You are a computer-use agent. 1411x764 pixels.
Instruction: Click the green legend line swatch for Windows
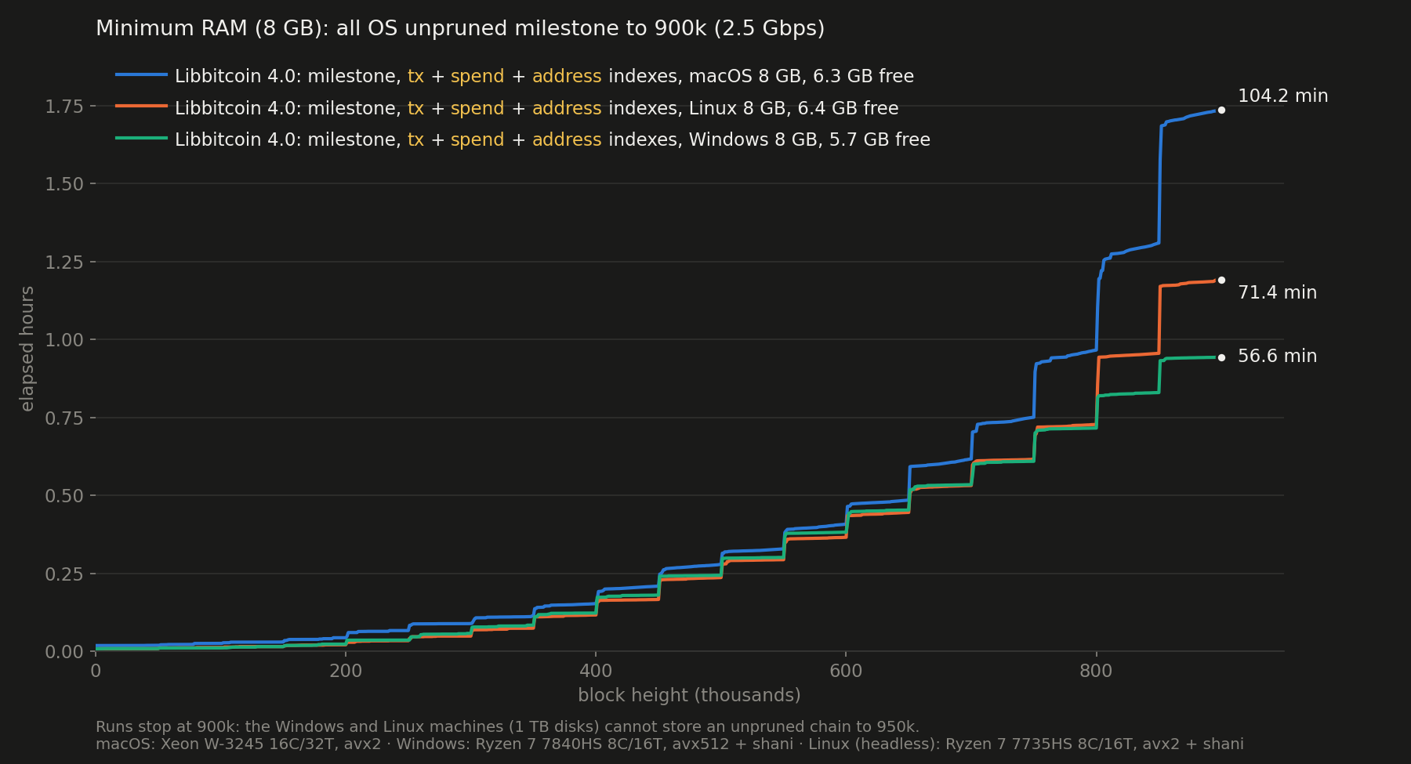(142, 138)
